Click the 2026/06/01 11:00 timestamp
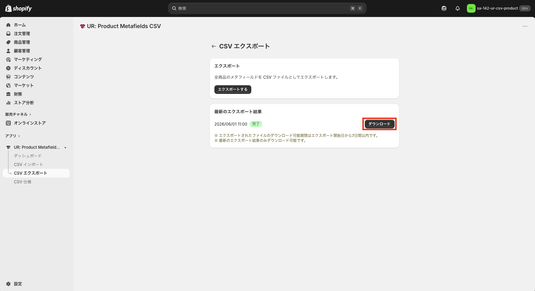This screenshot has height=291, width=535. [231, 124]
